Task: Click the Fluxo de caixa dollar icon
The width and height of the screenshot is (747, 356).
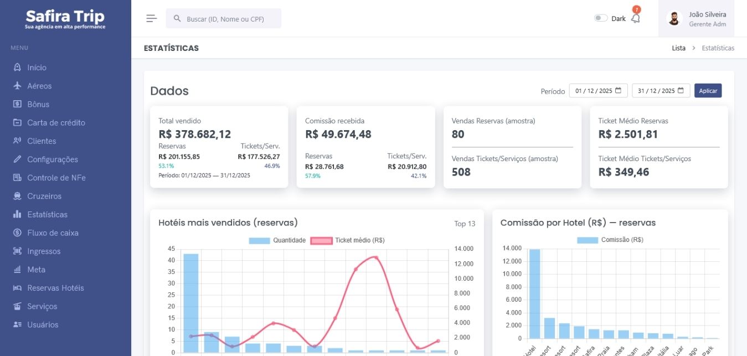Action: click(17, 233)
